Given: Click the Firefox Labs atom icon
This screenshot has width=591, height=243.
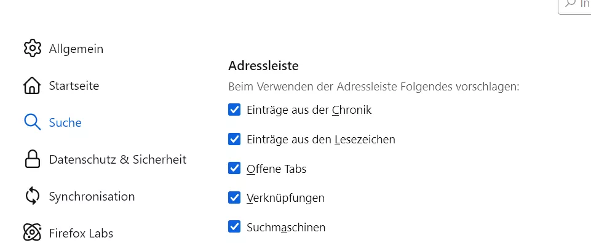Looking at the screenshot, I should (x=32, y=233).
